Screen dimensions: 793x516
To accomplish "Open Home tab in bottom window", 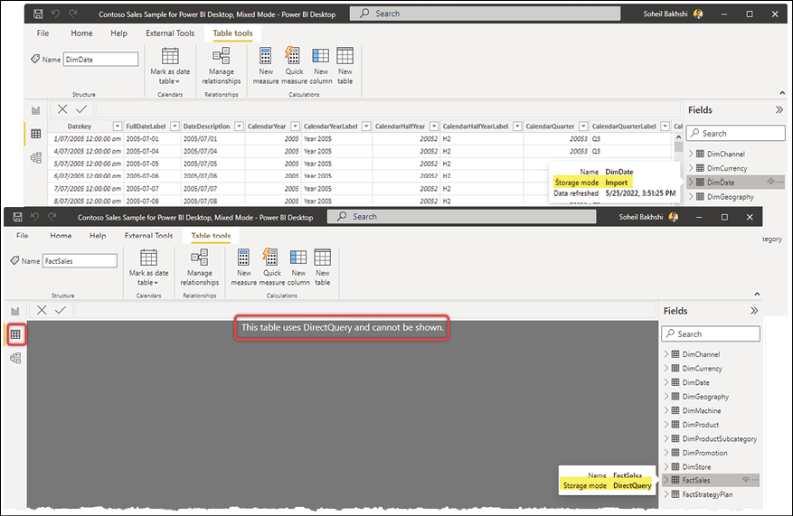I will 61,236.
